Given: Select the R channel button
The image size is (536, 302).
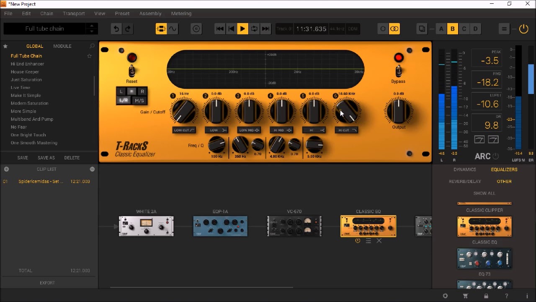Looking at the screenshot, I should (142, 91).
